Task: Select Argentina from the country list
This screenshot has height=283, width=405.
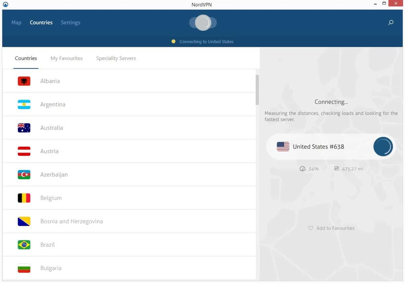Action: pyautogui.click(x=129, y=104)
